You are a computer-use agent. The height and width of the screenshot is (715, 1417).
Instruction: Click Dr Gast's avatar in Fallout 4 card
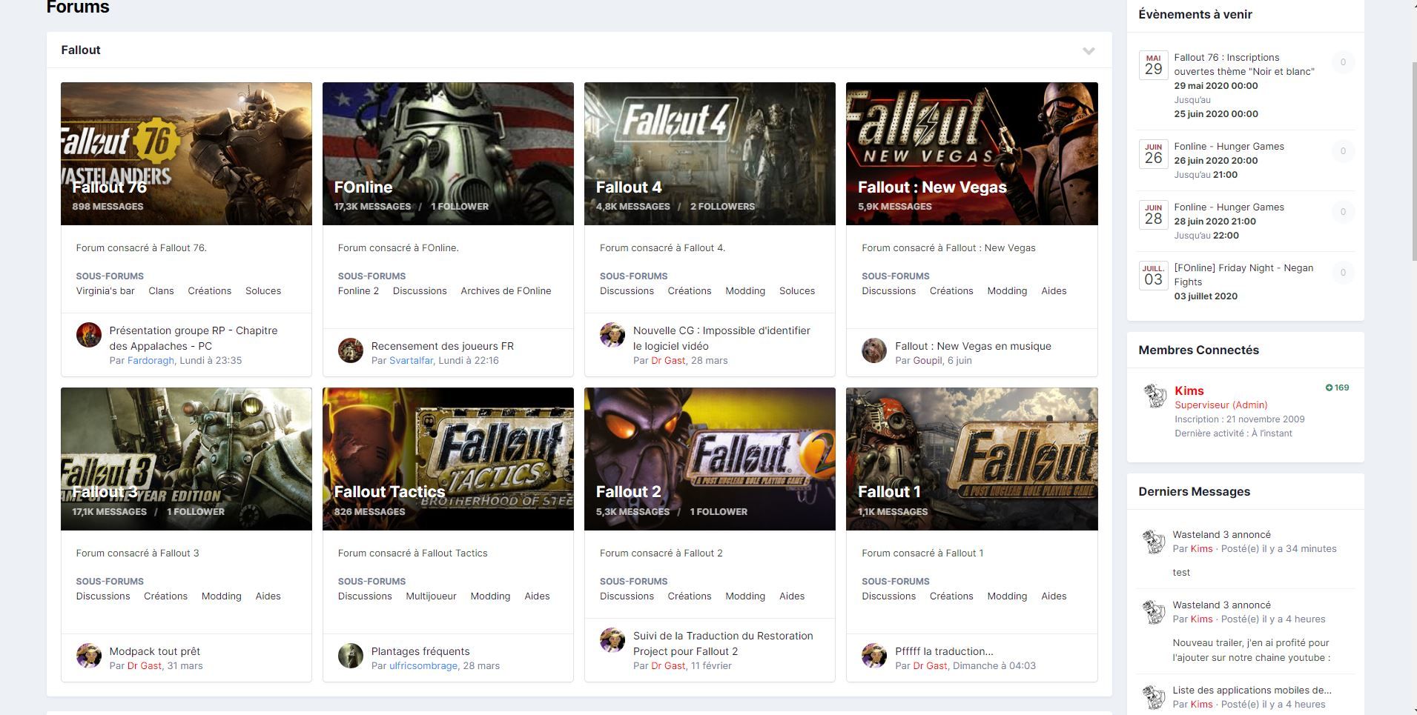coord(612,335)
